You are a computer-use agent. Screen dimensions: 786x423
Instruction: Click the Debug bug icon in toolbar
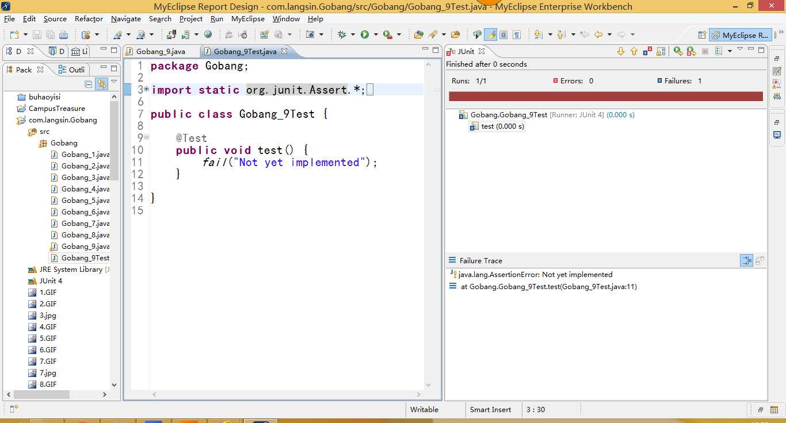click(342, 34)
